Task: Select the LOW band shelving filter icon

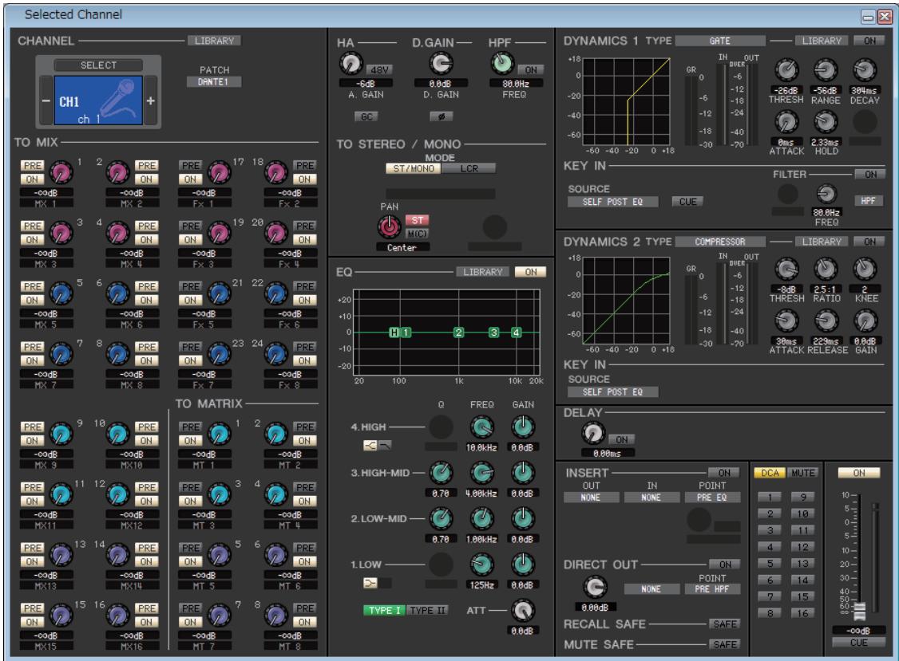Action: click(x=370, y=583)
